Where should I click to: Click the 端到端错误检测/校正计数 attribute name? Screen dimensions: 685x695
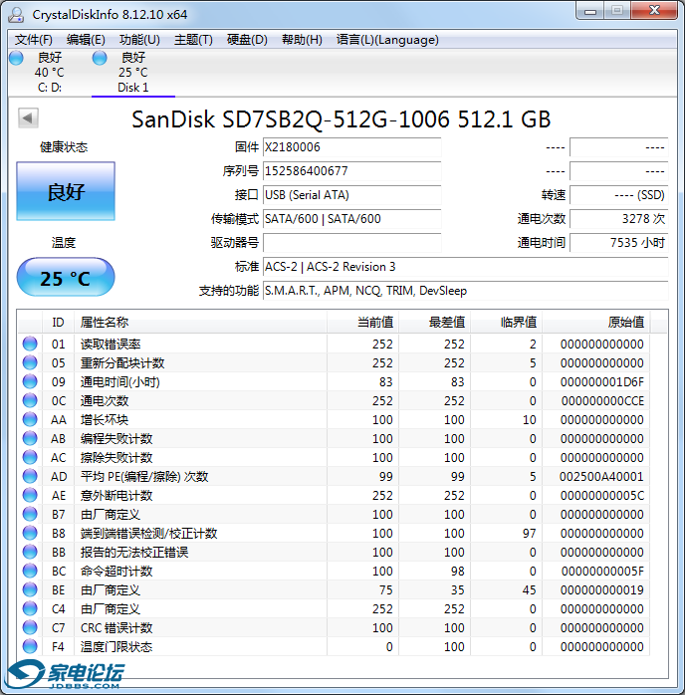coord(149,534)
